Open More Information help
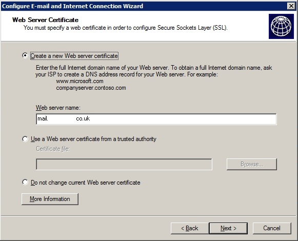The width and height of the screenshot is (298, 241). [x=50, y=199]
